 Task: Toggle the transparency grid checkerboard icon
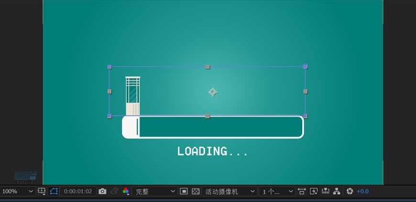point(196,191)
